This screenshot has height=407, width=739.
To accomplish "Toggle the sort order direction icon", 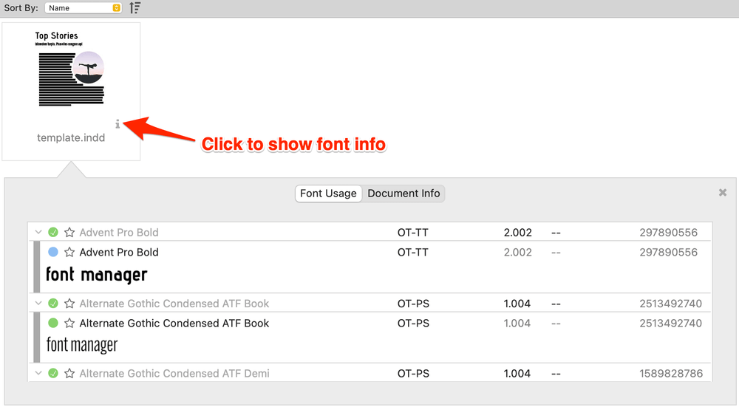I will [134, 8].
